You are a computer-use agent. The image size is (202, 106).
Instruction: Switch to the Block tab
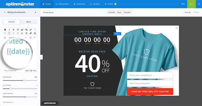[x=29, y=22]
